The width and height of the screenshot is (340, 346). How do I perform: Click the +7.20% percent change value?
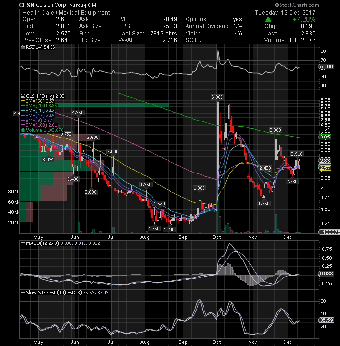[304, 19]
